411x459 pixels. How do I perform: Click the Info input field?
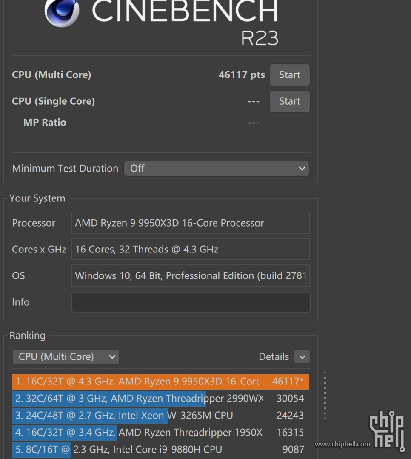[191, 302]
